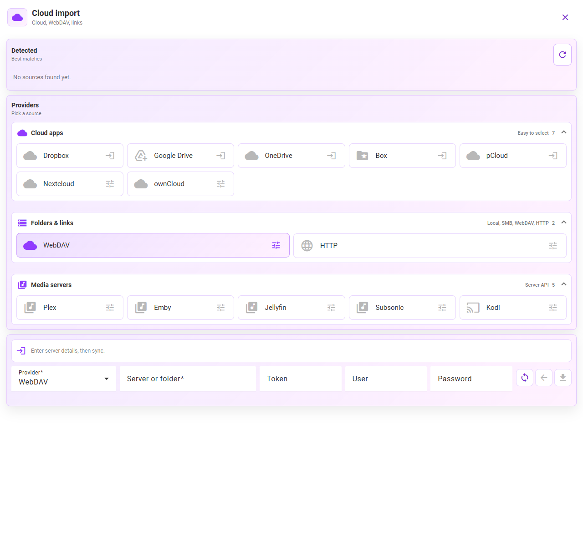The height and width of the screenshot is (546, 583).
Task: Click the pCloud sign-in arrow icon
Action: (552, 156)
